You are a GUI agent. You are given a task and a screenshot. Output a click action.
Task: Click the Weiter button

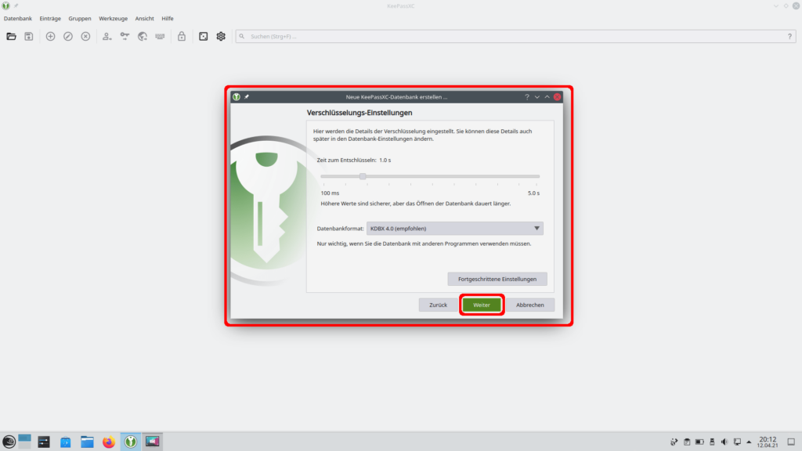[482, 305]
